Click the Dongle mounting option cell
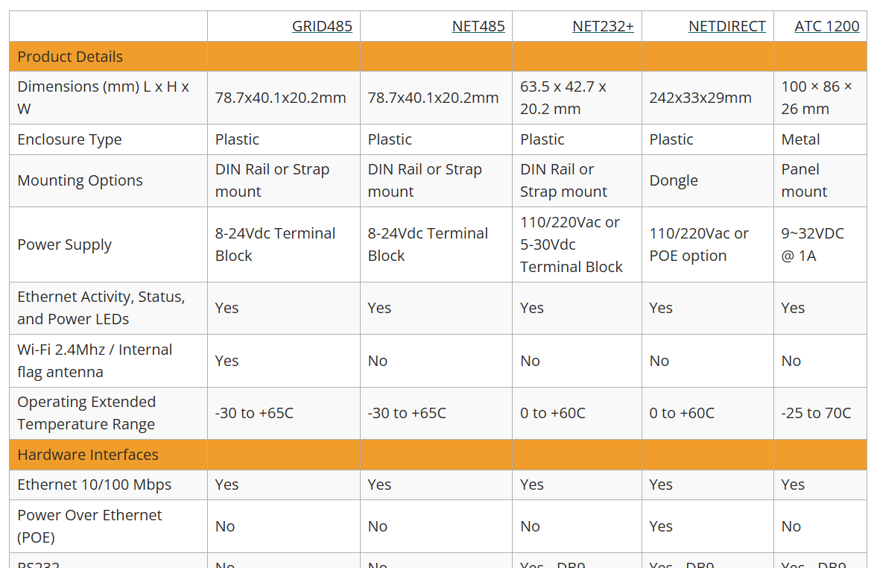This screenshot has height=568, width=877. point(708,180)
